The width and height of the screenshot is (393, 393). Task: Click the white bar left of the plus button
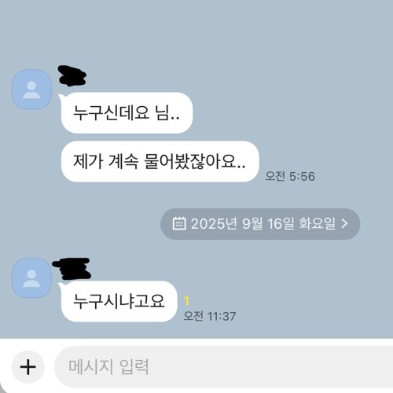(x=6, y=367)
